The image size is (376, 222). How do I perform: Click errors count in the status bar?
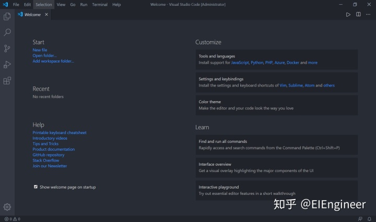(8, 219)
